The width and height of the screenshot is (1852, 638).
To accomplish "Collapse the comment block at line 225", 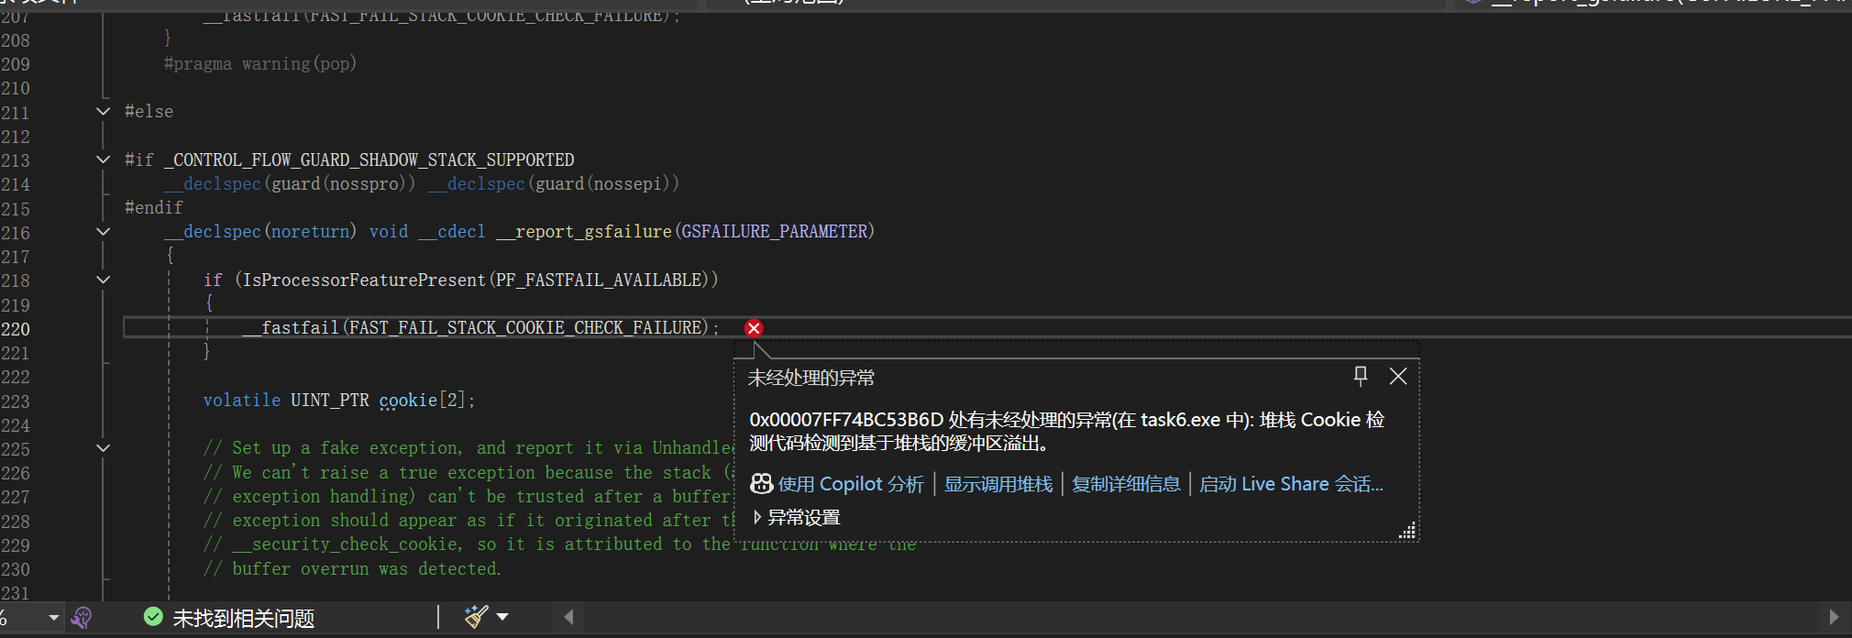I will pos(103,448).
